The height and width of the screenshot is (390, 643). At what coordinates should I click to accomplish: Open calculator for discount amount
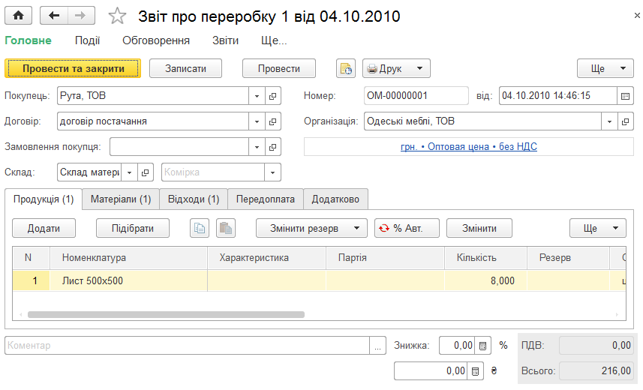tap(475, 371)
